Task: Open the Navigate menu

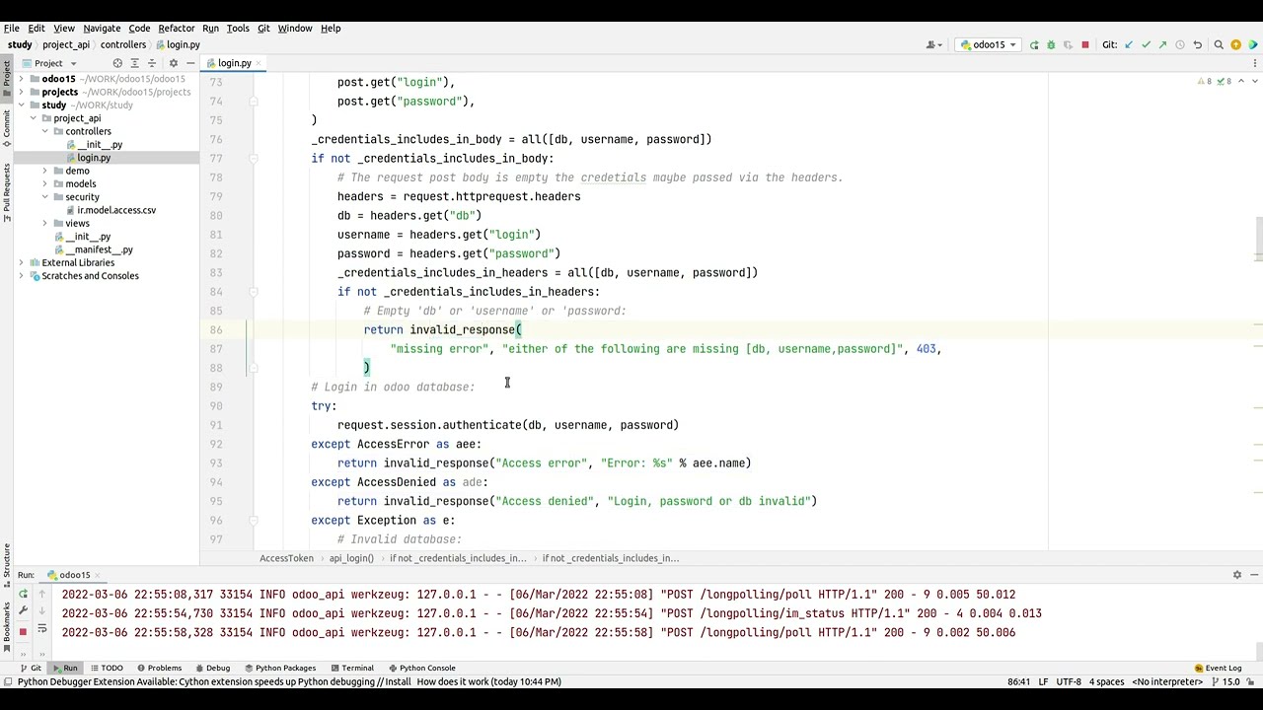Action: pos(102,28)
